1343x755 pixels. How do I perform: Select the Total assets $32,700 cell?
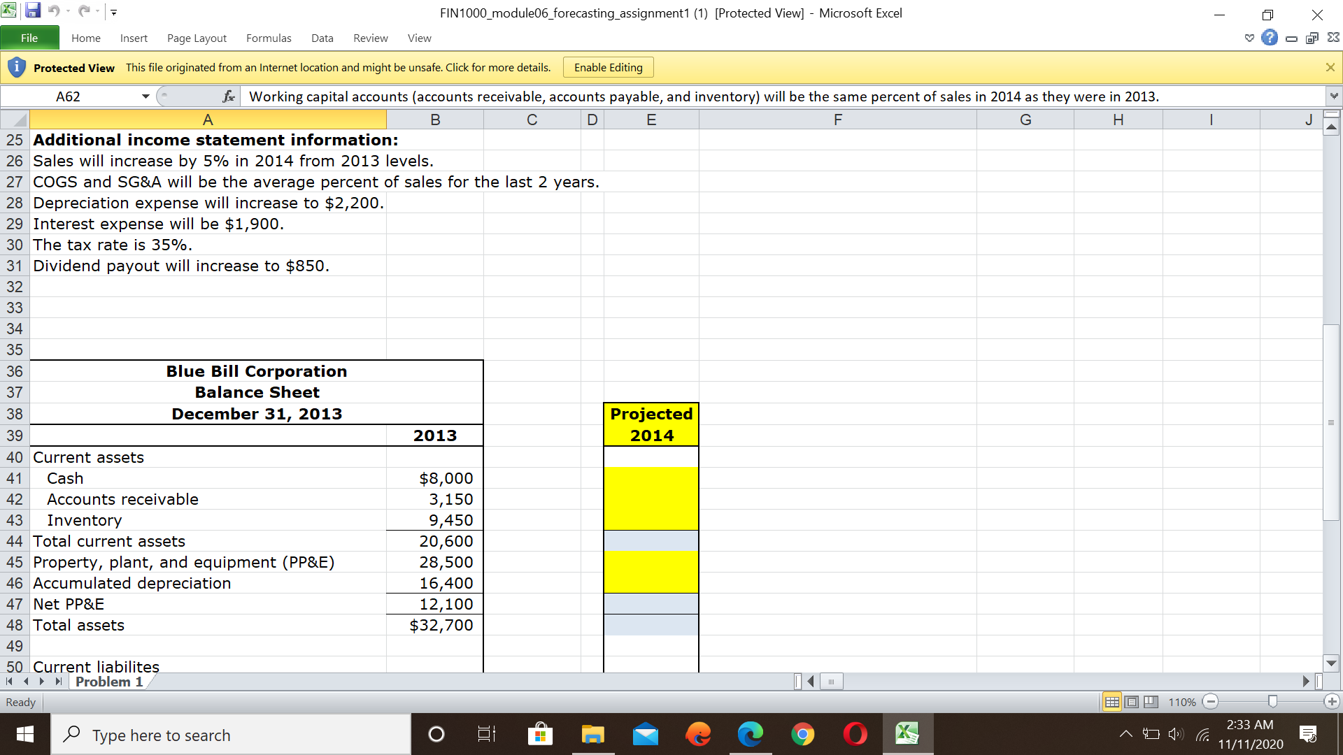point(435,625)
